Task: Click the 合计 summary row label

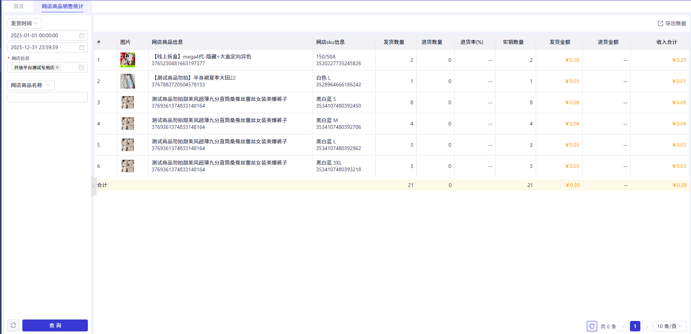Action: [x=102, y=185]
